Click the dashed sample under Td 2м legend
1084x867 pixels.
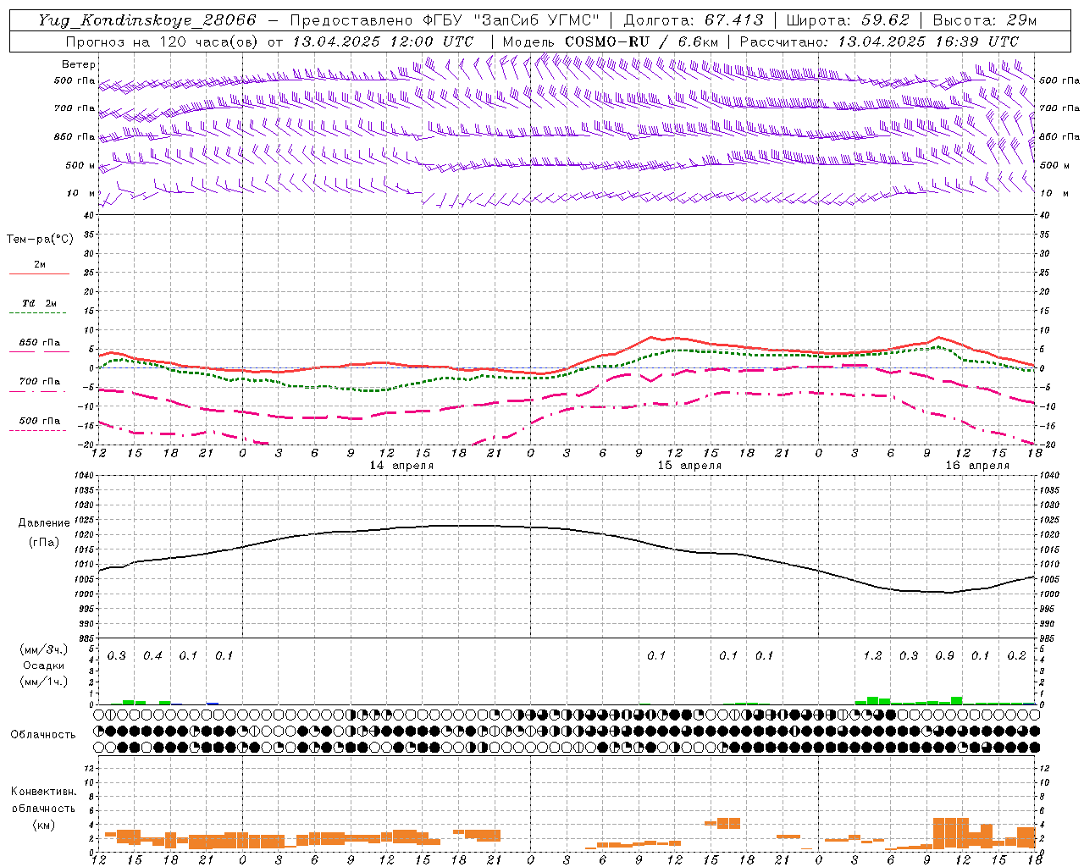(38, 313)
